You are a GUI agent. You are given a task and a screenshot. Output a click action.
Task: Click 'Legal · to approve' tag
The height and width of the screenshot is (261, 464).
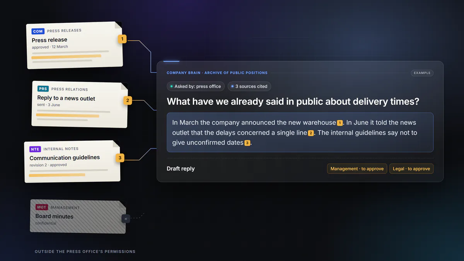point(411,169)
